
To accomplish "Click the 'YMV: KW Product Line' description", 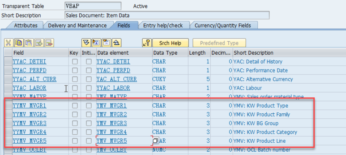I will [x=259, y=141].
